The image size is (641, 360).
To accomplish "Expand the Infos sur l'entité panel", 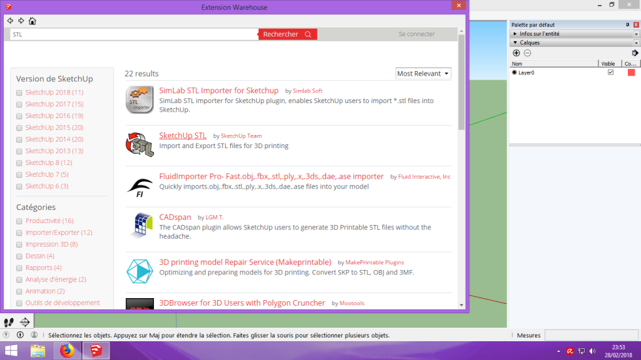I will point(515,34).
